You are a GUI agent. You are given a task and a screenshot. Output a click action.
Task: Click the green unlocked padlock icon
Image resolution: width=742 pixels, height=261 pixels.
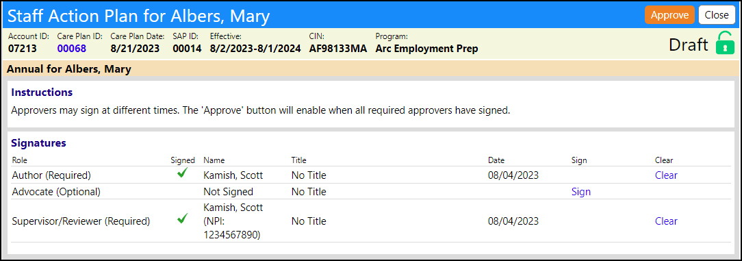click(x=724, y=43)
